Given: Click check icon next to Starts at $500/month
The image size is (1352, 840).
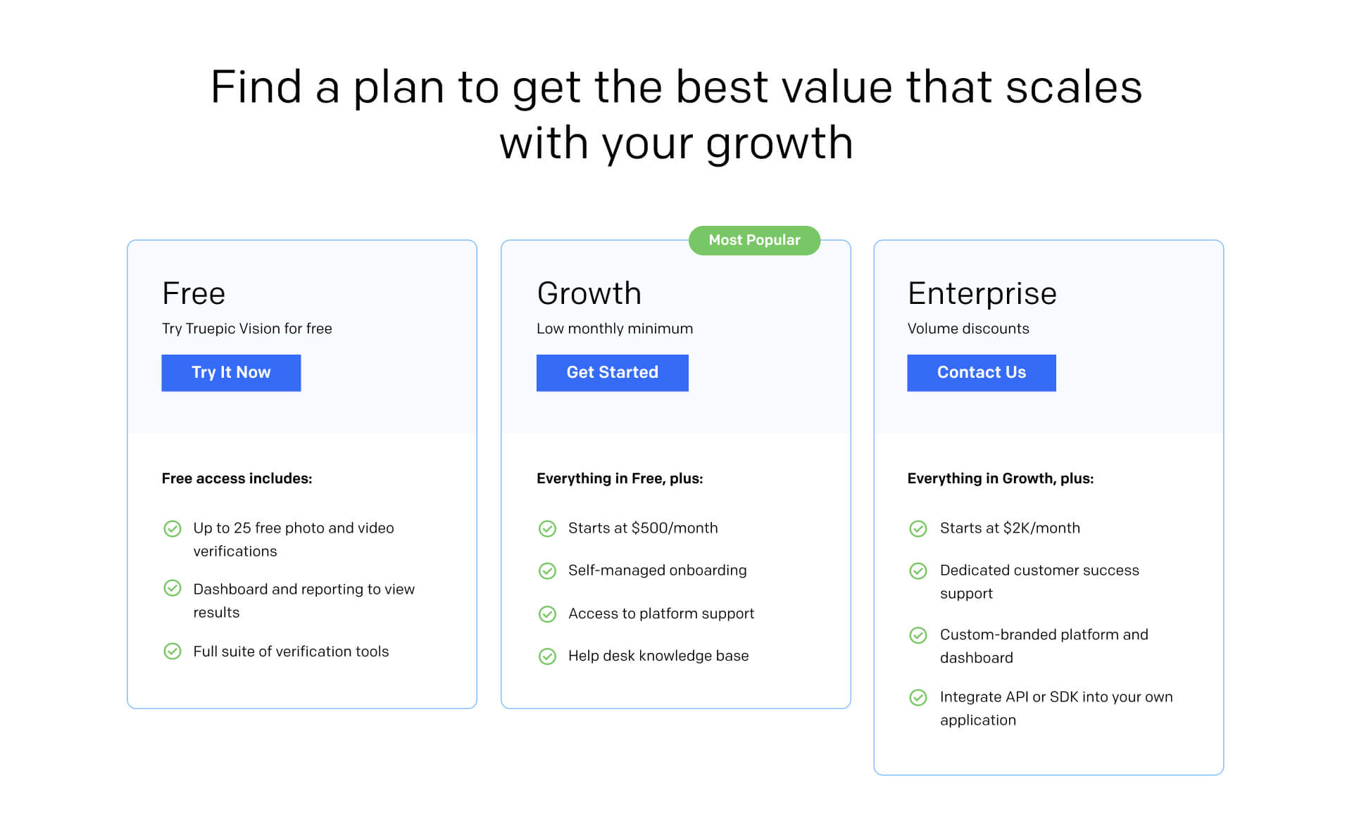Looking at the screenshot, I should coord(547,528).
